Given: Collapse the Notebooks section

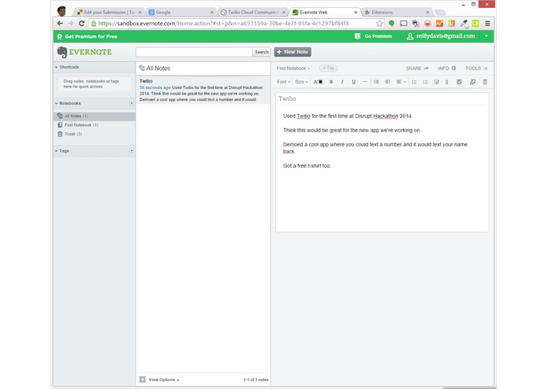Looking at the screenshot, I should click(x=56, y=103).
